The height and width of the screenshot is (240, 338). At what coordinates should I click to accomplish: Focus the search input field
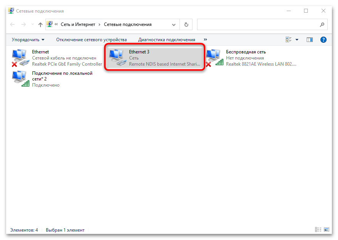coord(257,24)
